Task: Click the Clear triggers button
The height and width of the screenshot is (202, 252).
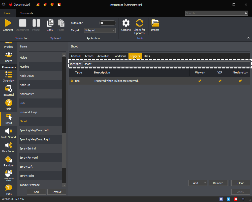Action: [240, 183]
